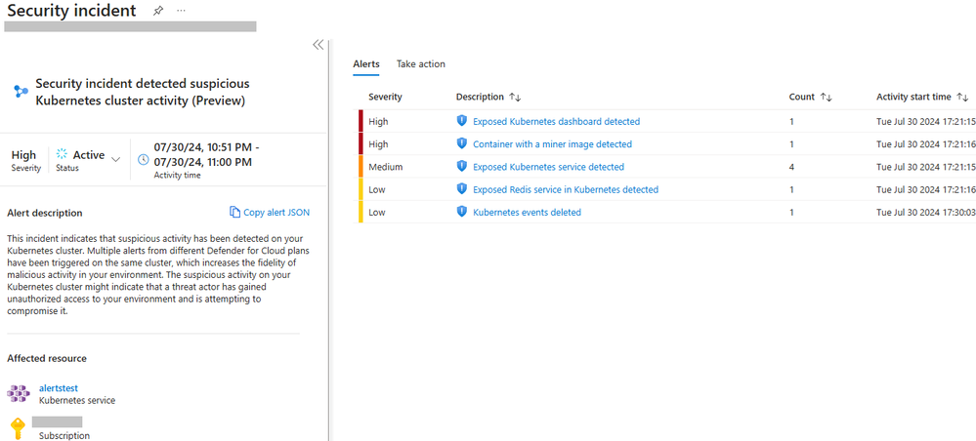Select start time of miner image row
Screen dimensions: 976x441
pyautogui.click(x=925, y=144)
